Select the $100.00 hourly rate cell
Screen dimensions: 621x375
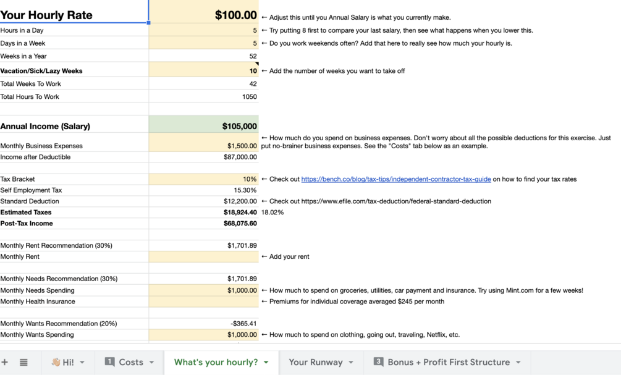click(x=204, y=15)
